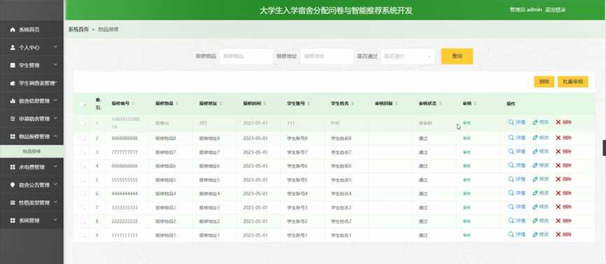
Task: Click the grid icon beside 水电费管理
Action: pyautogui.click(x=13, y=167)
